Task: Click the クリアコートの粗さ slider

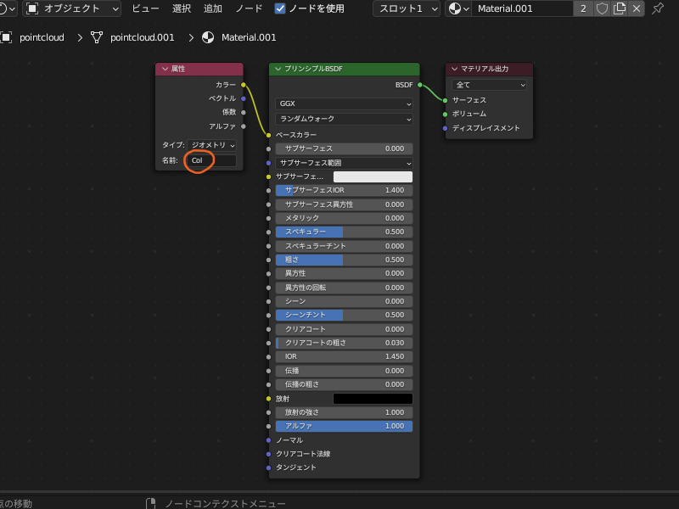Action: click(x=344, y=343)
